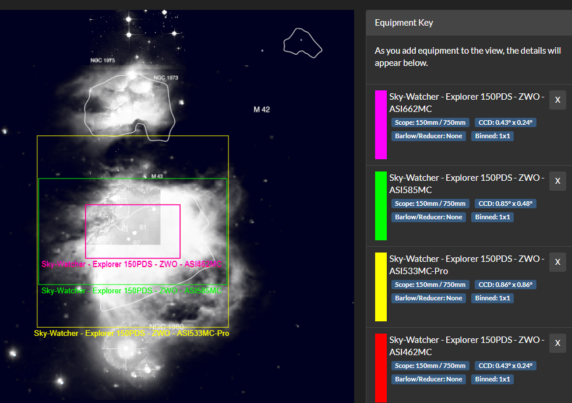
Task: Click Binned: 1x1 badge of ASI585MC
Action: point(492,217)
